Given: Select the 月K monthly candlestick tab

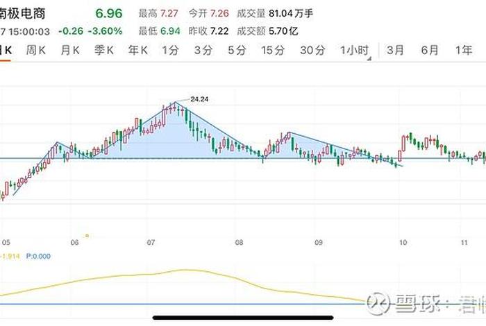Looking at the screenshot, I should 70,50.
